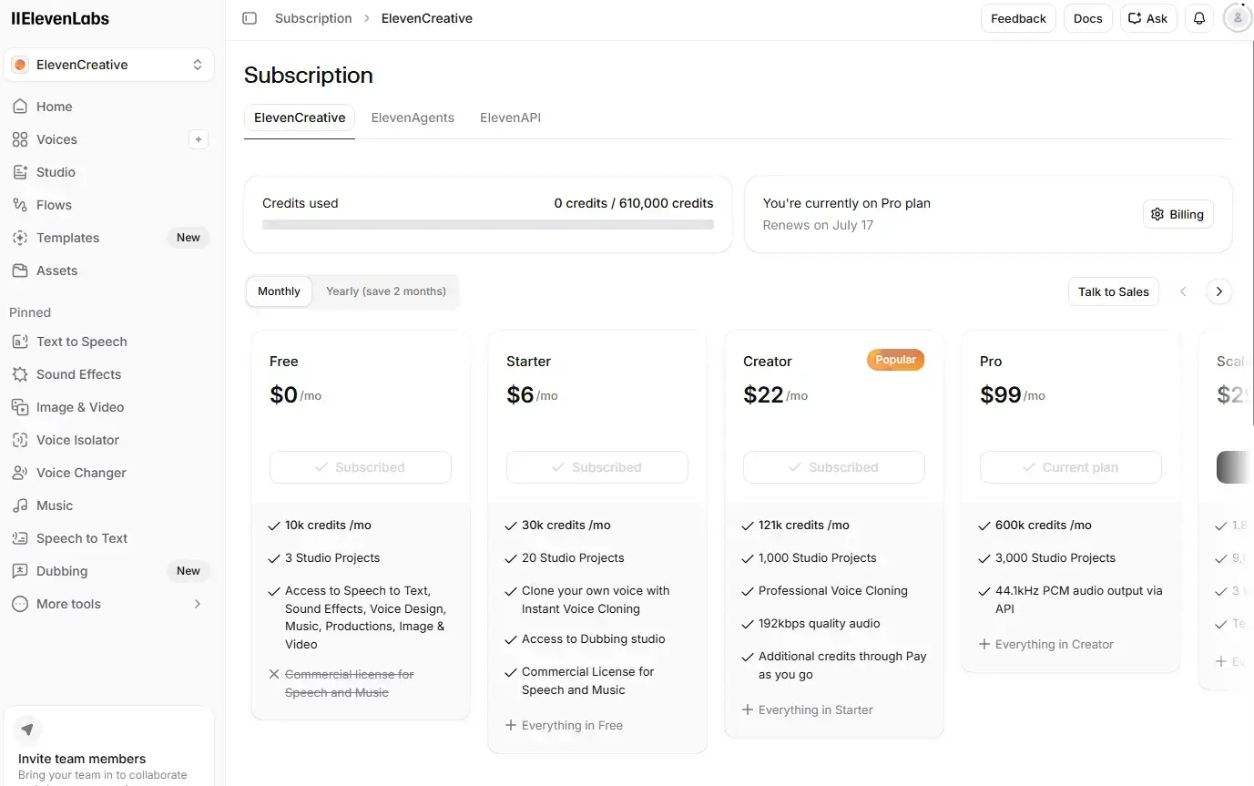
Task: Click the Invite team members card
Action: (x=109, y=746)
